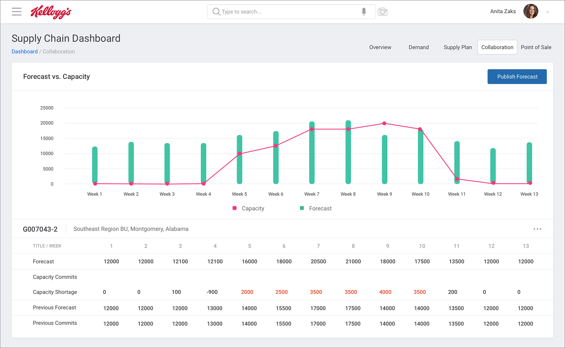The height and width of the screenshot is (348, 565).
Task: Open the three-dot options for G007043-2
Action: click(537, 229)
